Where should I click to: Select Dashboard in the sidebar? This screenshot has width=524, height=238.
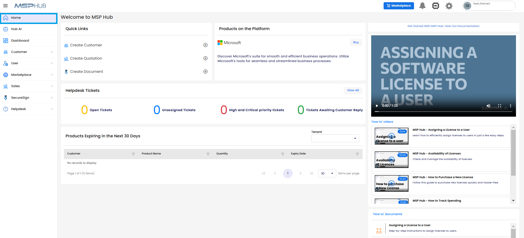click(x=20, y=41)
